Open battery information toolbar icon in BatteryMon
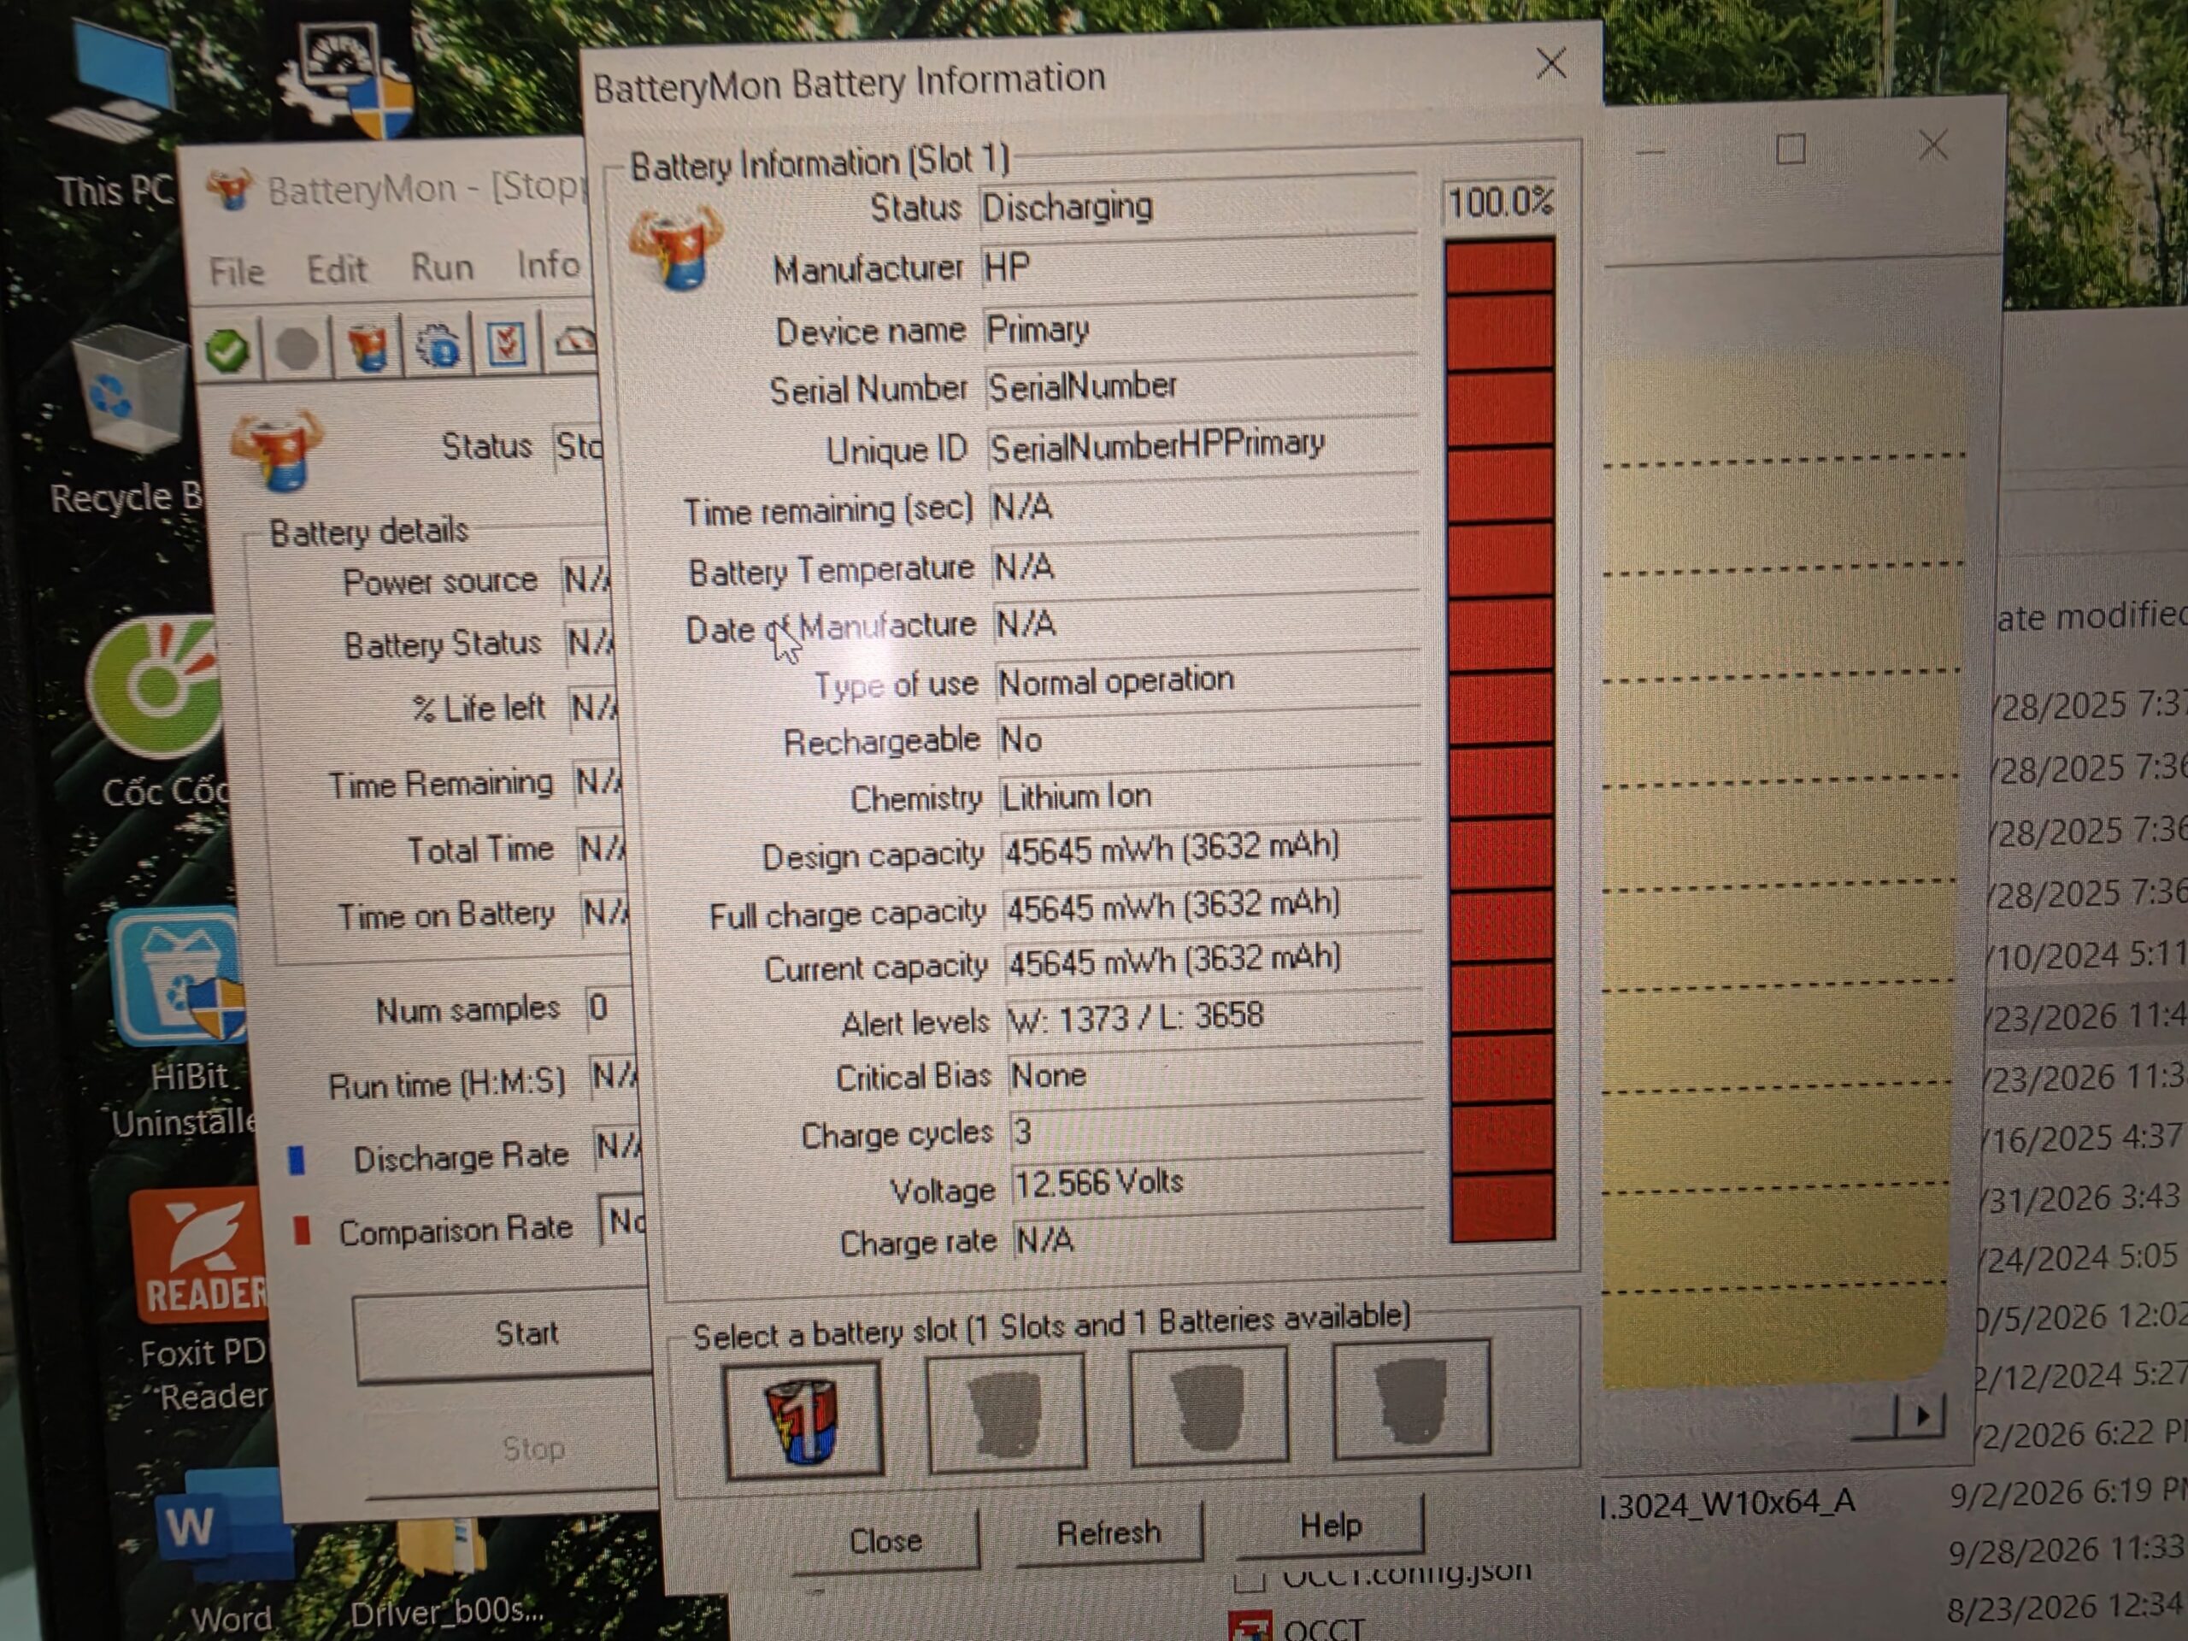 coord(369,346)
